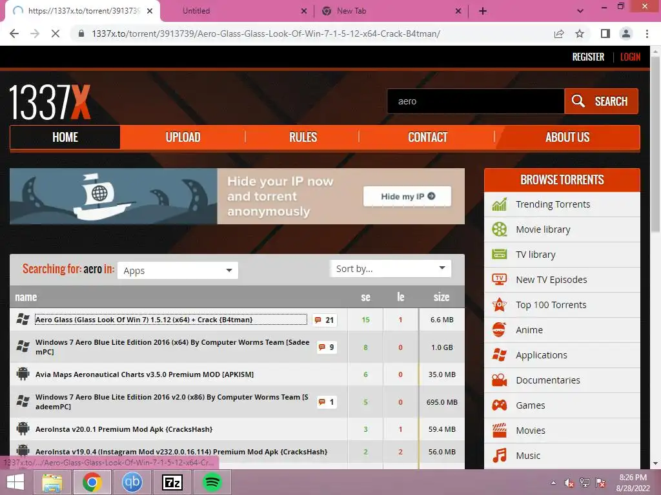The width and height of the screenshot is (661, 495).
Task: Switch to the Untitled tab
Action: (236, 11)
